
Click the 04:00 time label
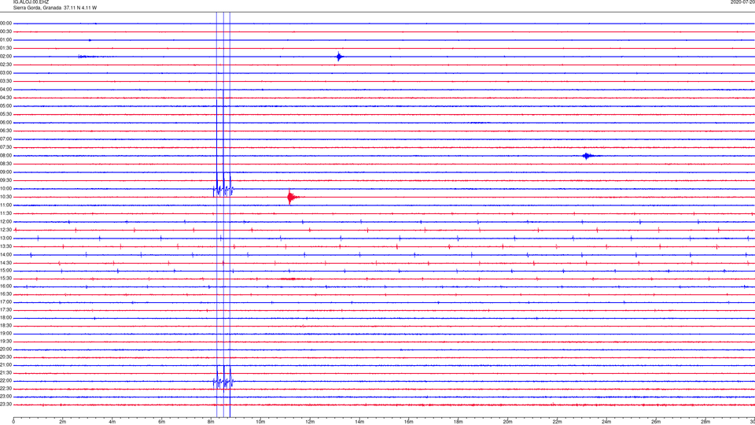6,89
